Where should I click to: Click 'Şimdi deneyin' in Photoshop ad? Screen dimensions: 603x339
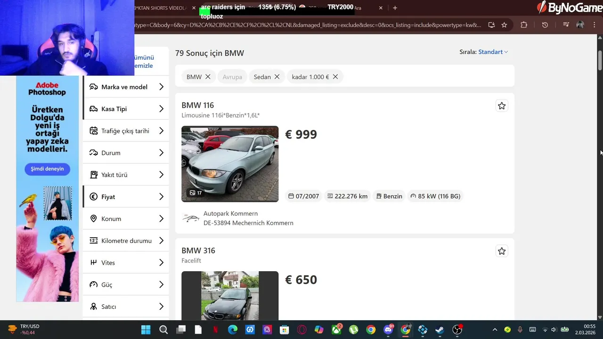click(x=47, y=169)
